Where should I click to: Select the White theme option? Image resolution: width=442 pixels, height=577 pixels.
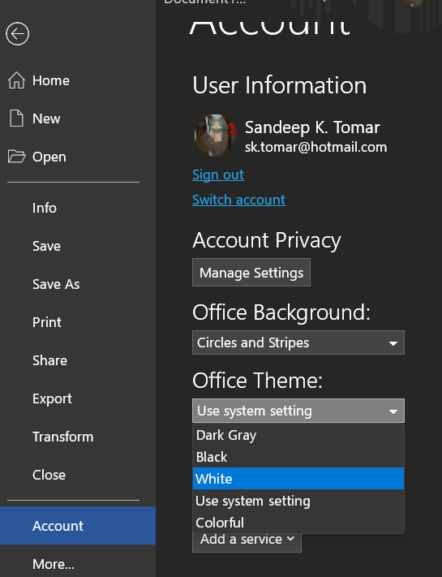298,479
